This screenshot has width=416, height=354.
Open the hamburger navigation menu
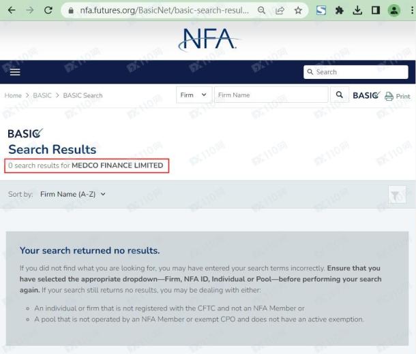[x=15, y=71]
